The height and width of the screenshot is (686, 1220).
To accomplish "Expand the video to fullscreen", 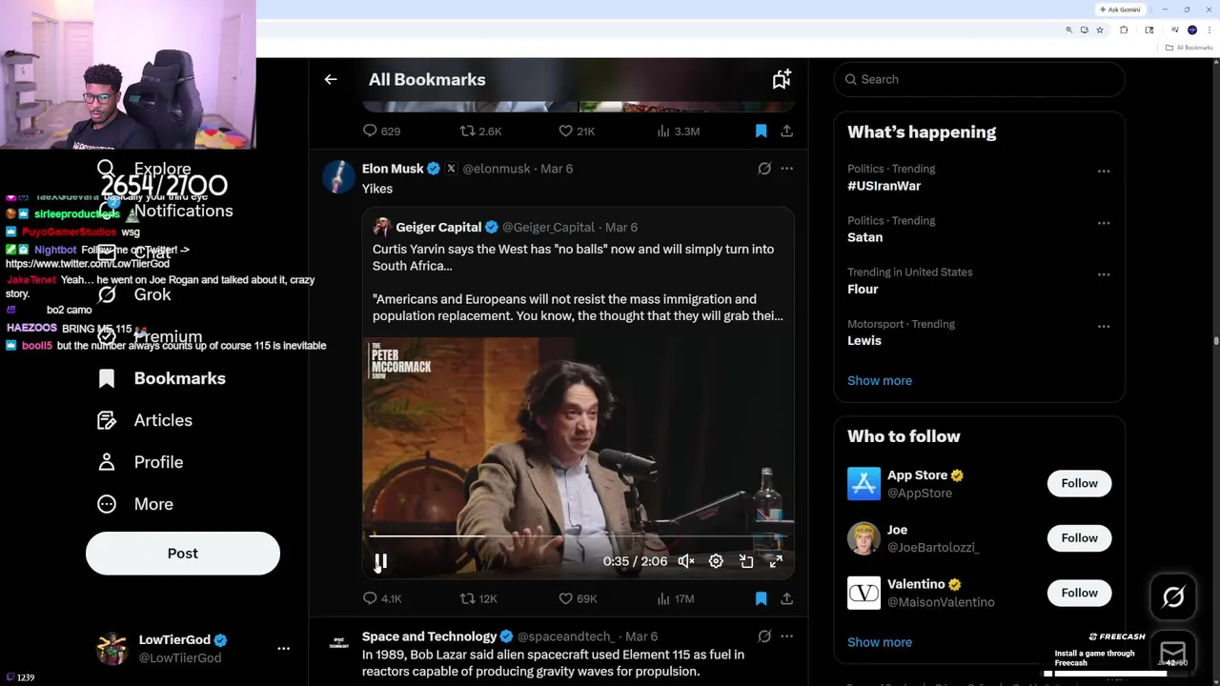I will pyautogui.click(x=776, y=561).
